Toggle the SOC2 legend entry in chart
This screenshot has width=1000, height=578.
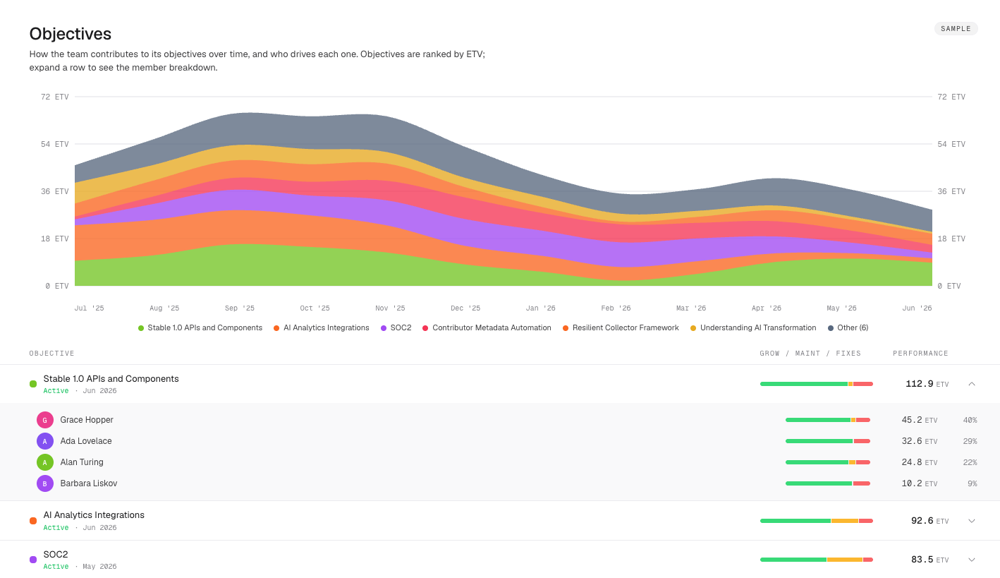(x=396, y=328)
